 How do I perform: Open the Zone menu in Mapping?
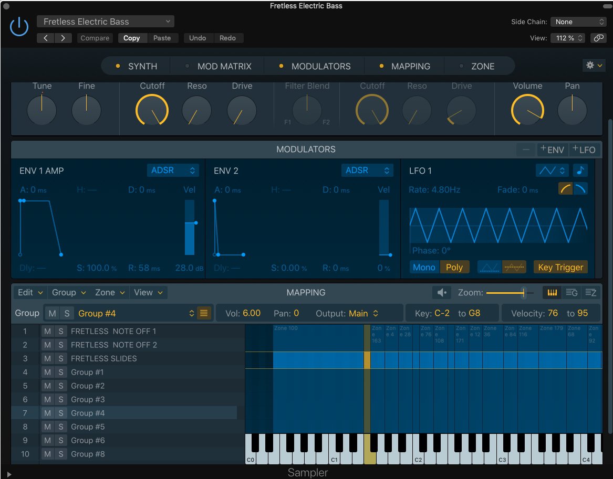(x=110, y=293)
